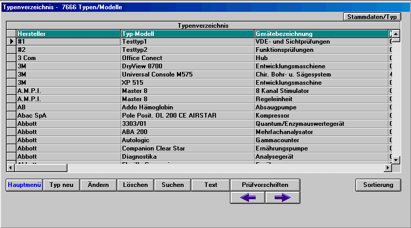The image size is (411, 228).
Task: Select the Funktionsprüfungen cell
Action: pyautogui.click(x=321, y=50)
